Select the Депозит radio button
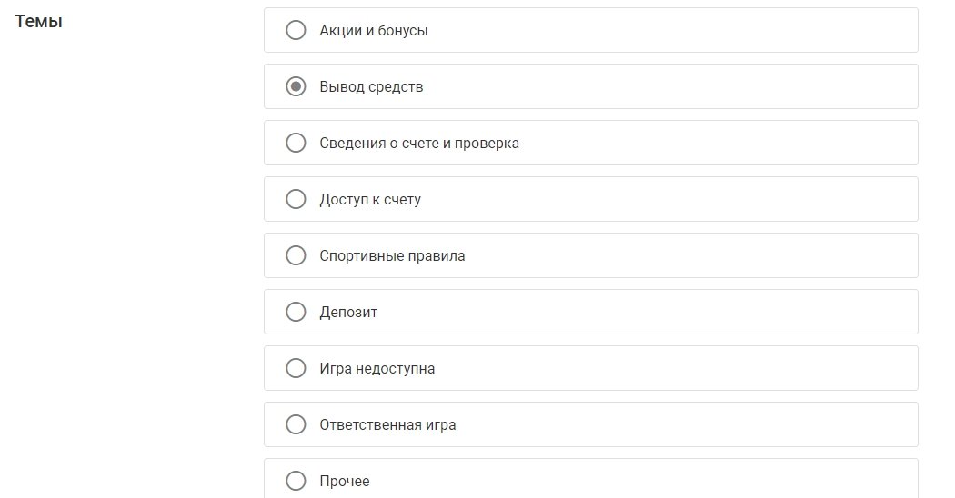The width and height of the screenshot is (955, 498). click(x=296, y=312)
